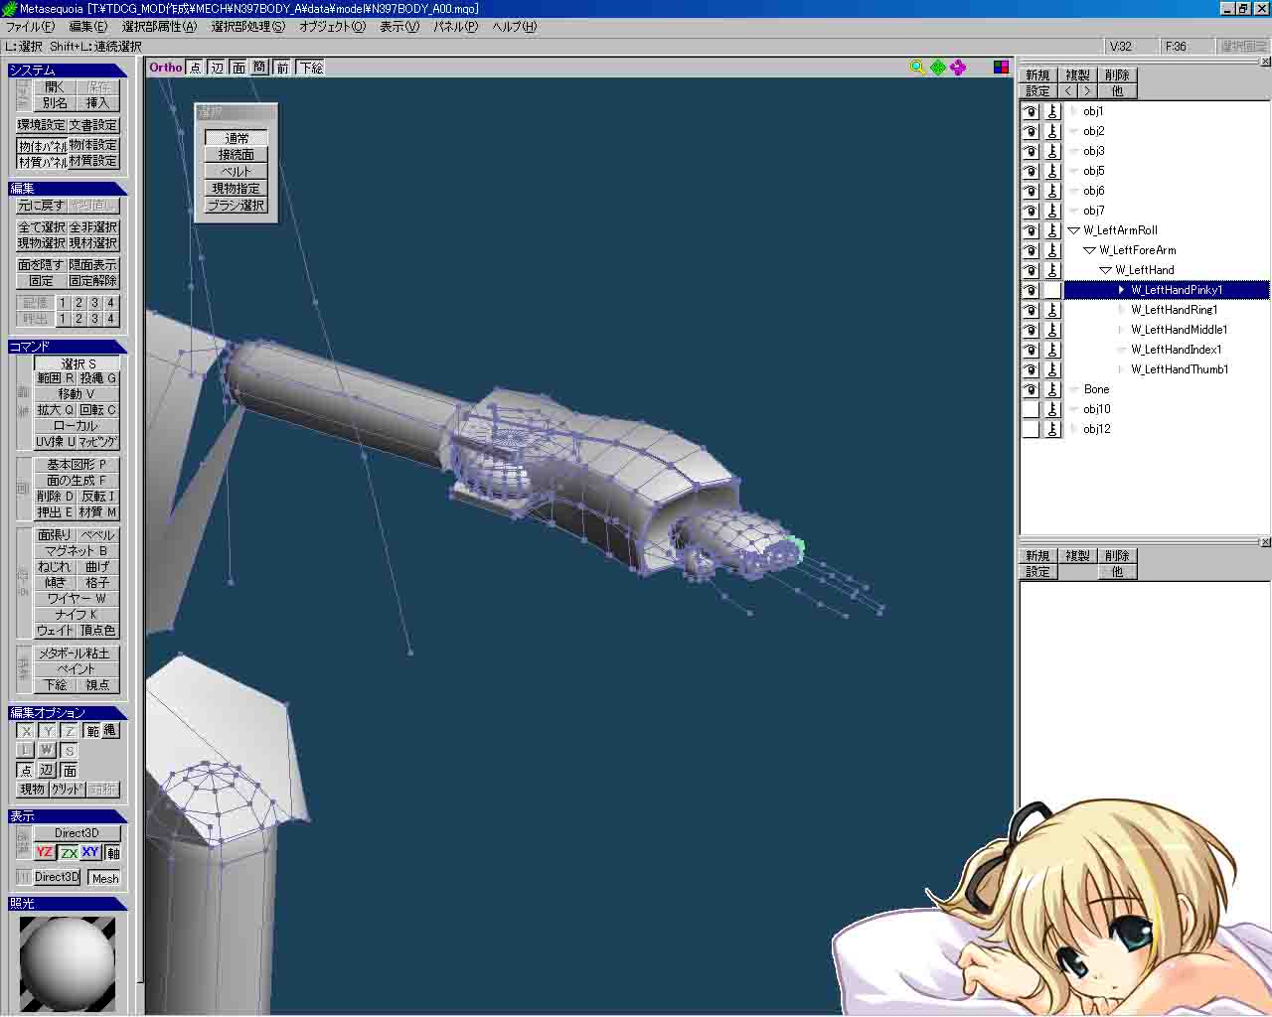Show obj10 by clicking its empty visibility box

[x=1031, y=409]
